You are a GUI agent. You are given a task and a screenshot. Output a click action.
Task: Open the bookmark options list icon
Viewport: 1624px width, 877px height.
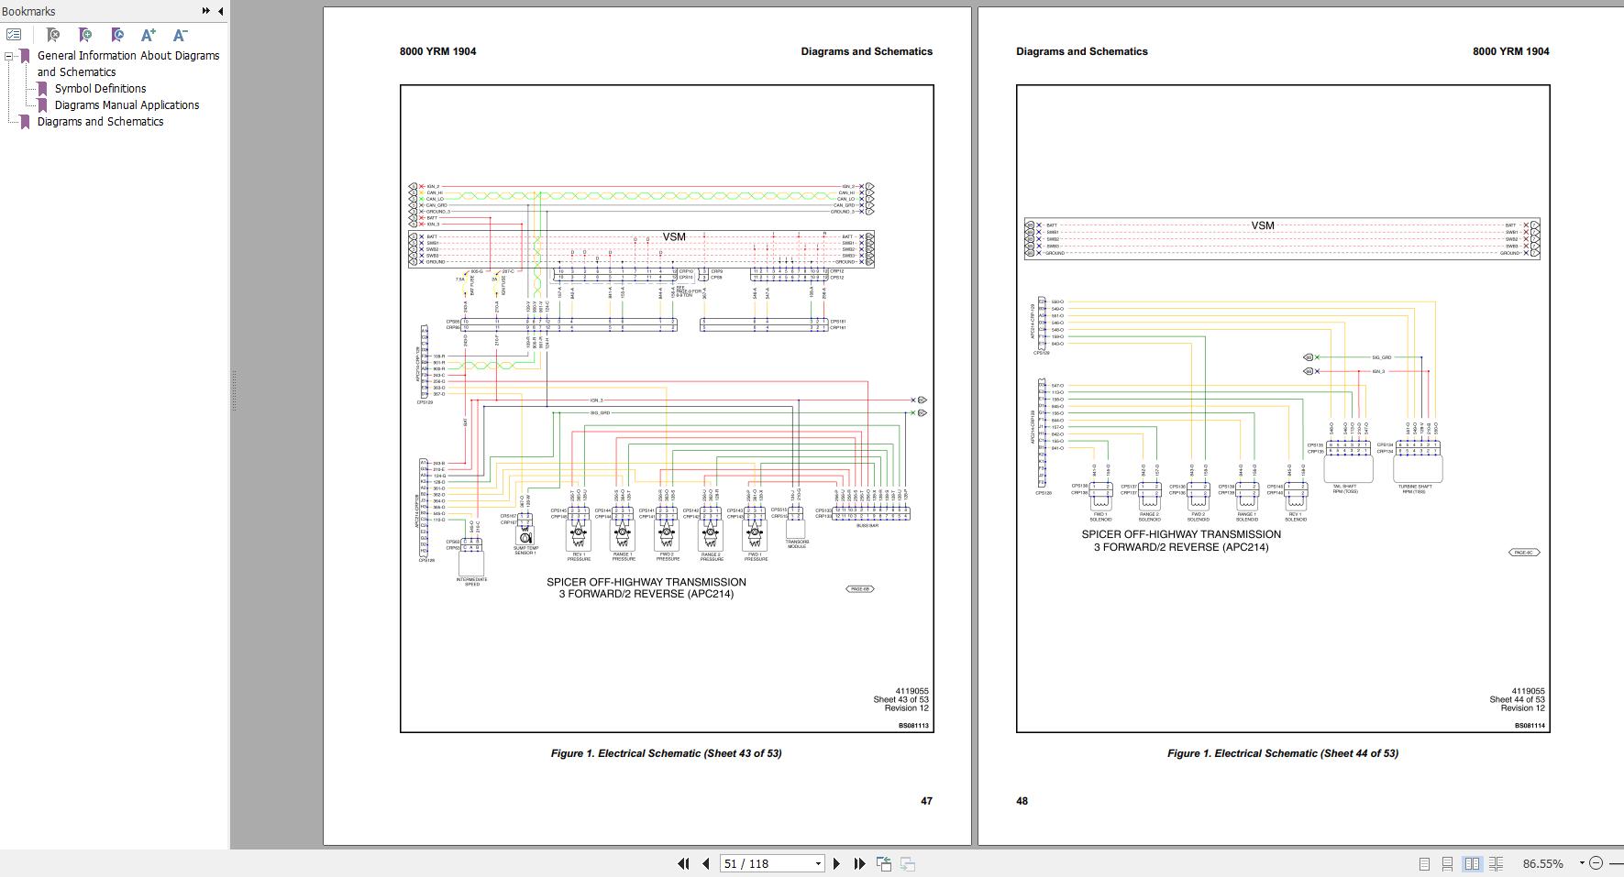14,35
